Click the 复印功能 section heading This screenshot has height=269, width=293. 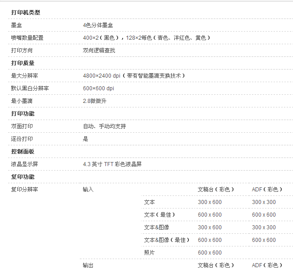(x=23, y=177)
